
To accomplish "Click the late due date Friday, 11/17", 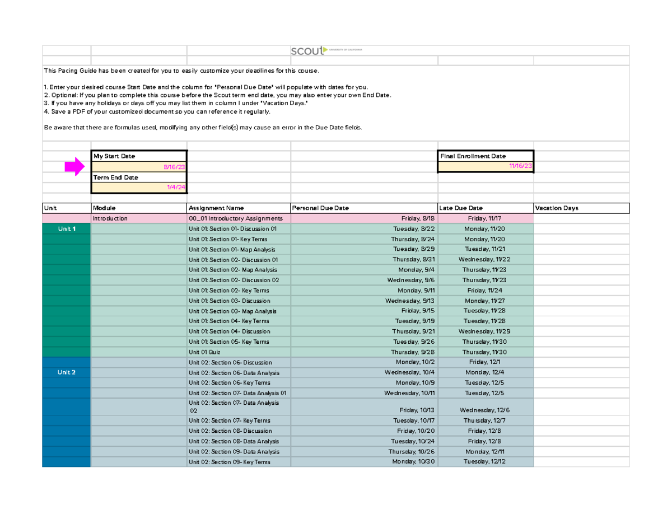I will click(x=485, y=218).
